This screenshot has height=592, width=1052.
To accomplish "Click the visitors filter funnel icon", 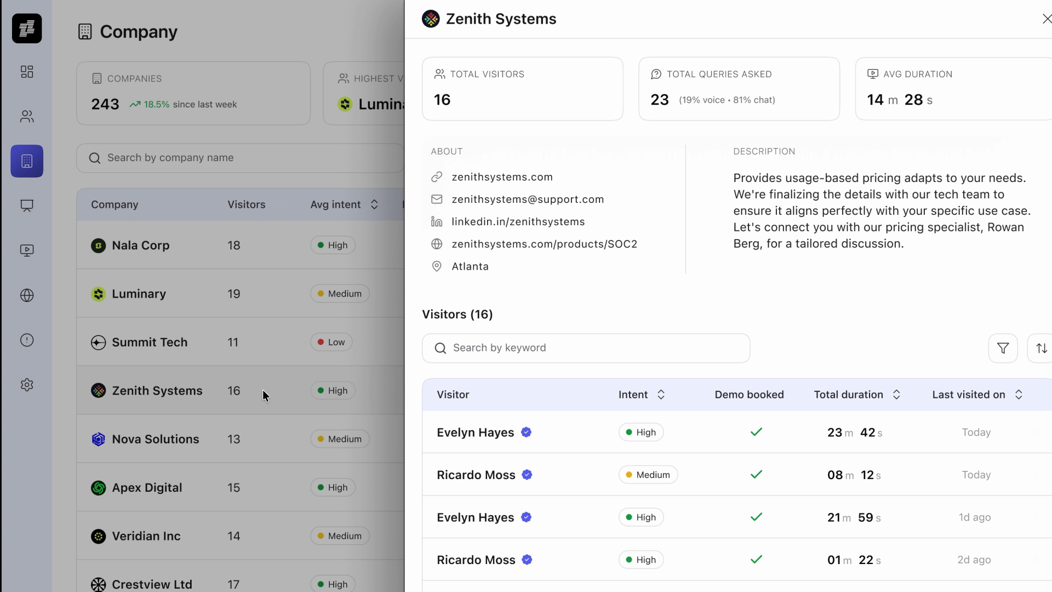I will 1003,348.
